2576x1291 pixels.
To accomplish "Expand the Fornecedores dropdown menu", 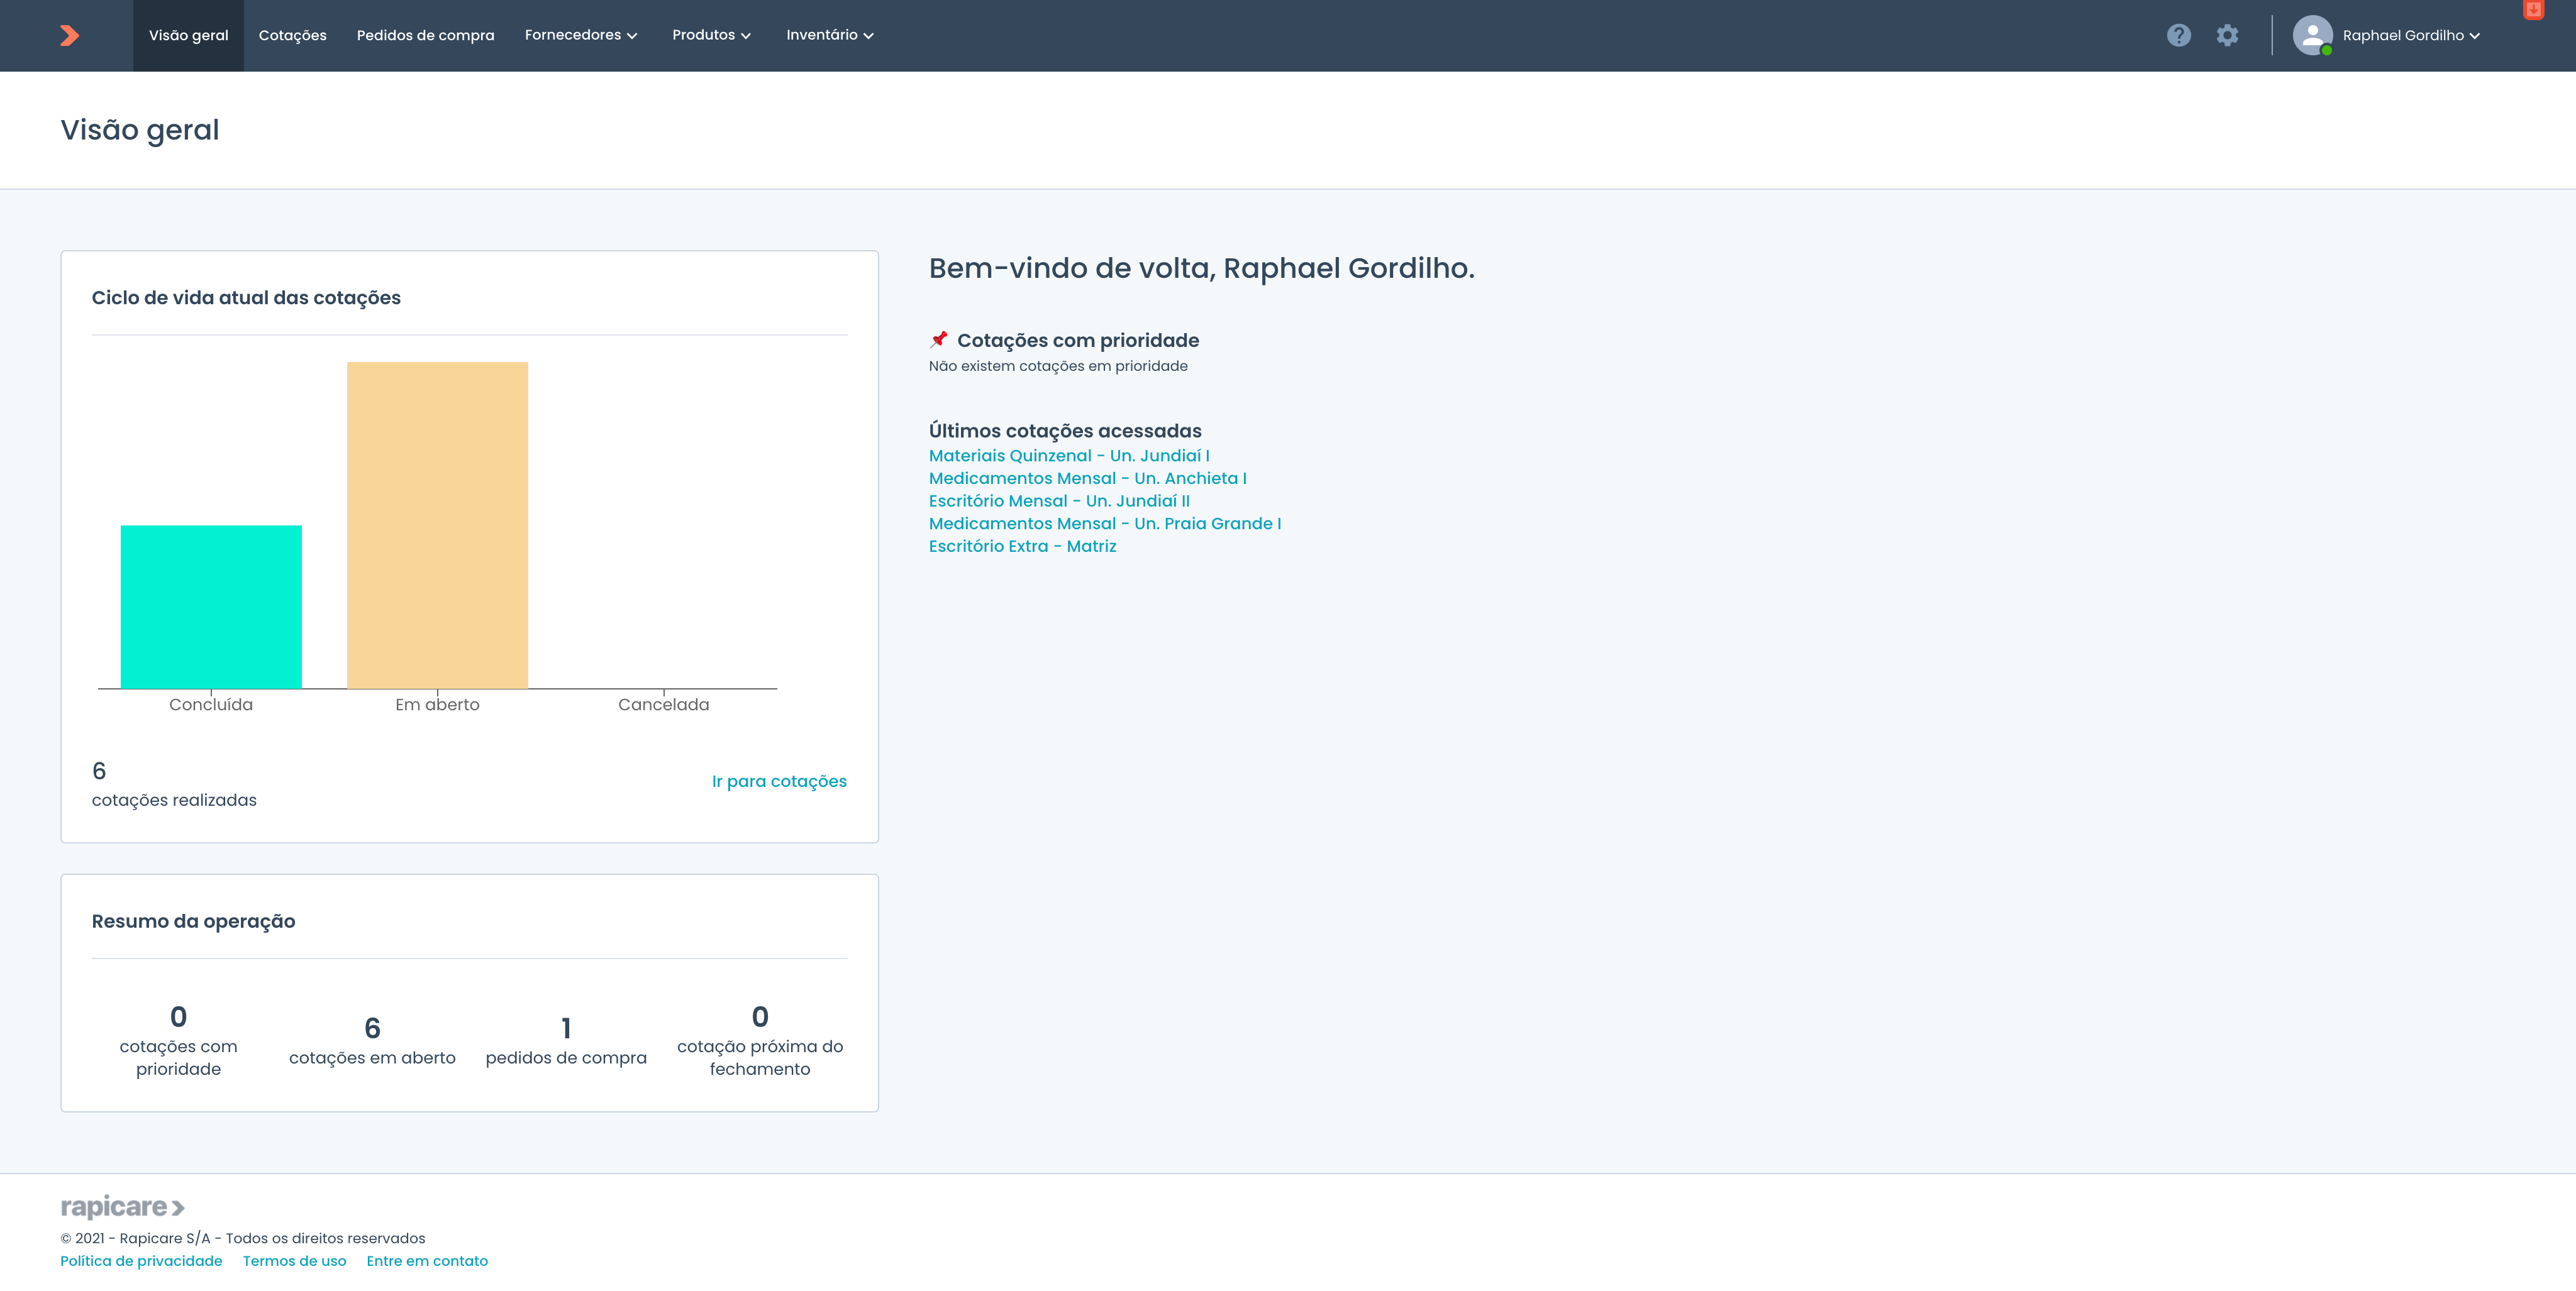I will [580, 35].
